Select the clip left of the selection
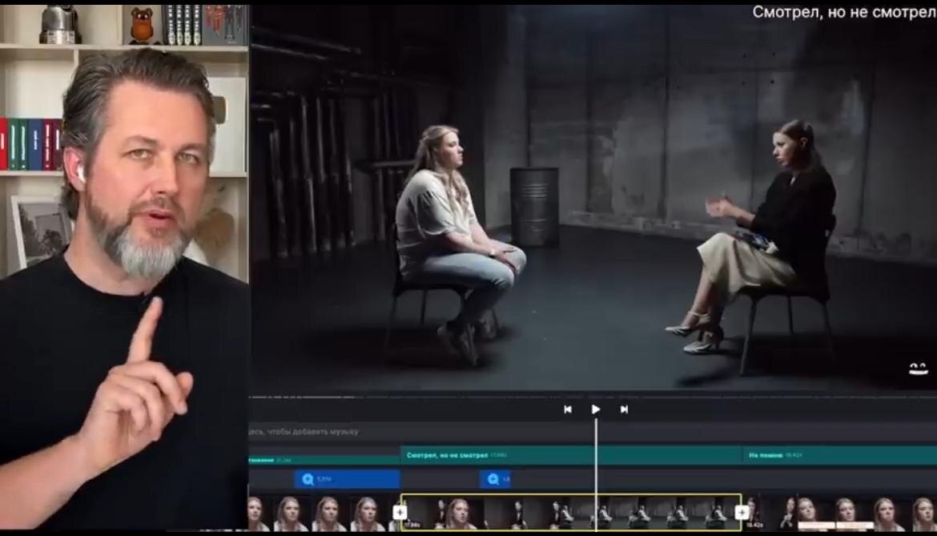 click(x=324, y=514)
